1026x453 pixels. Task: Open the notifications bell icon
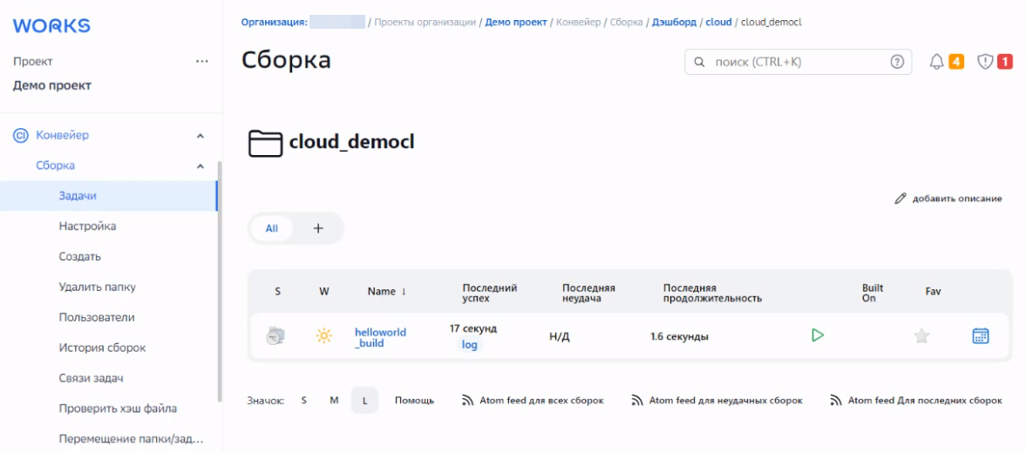[937, 62]
